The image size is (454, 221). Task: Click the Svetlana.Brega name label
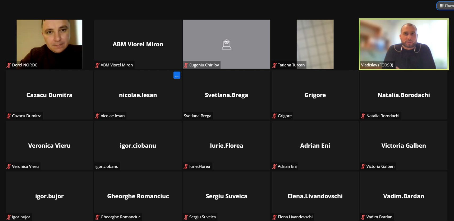198,116
